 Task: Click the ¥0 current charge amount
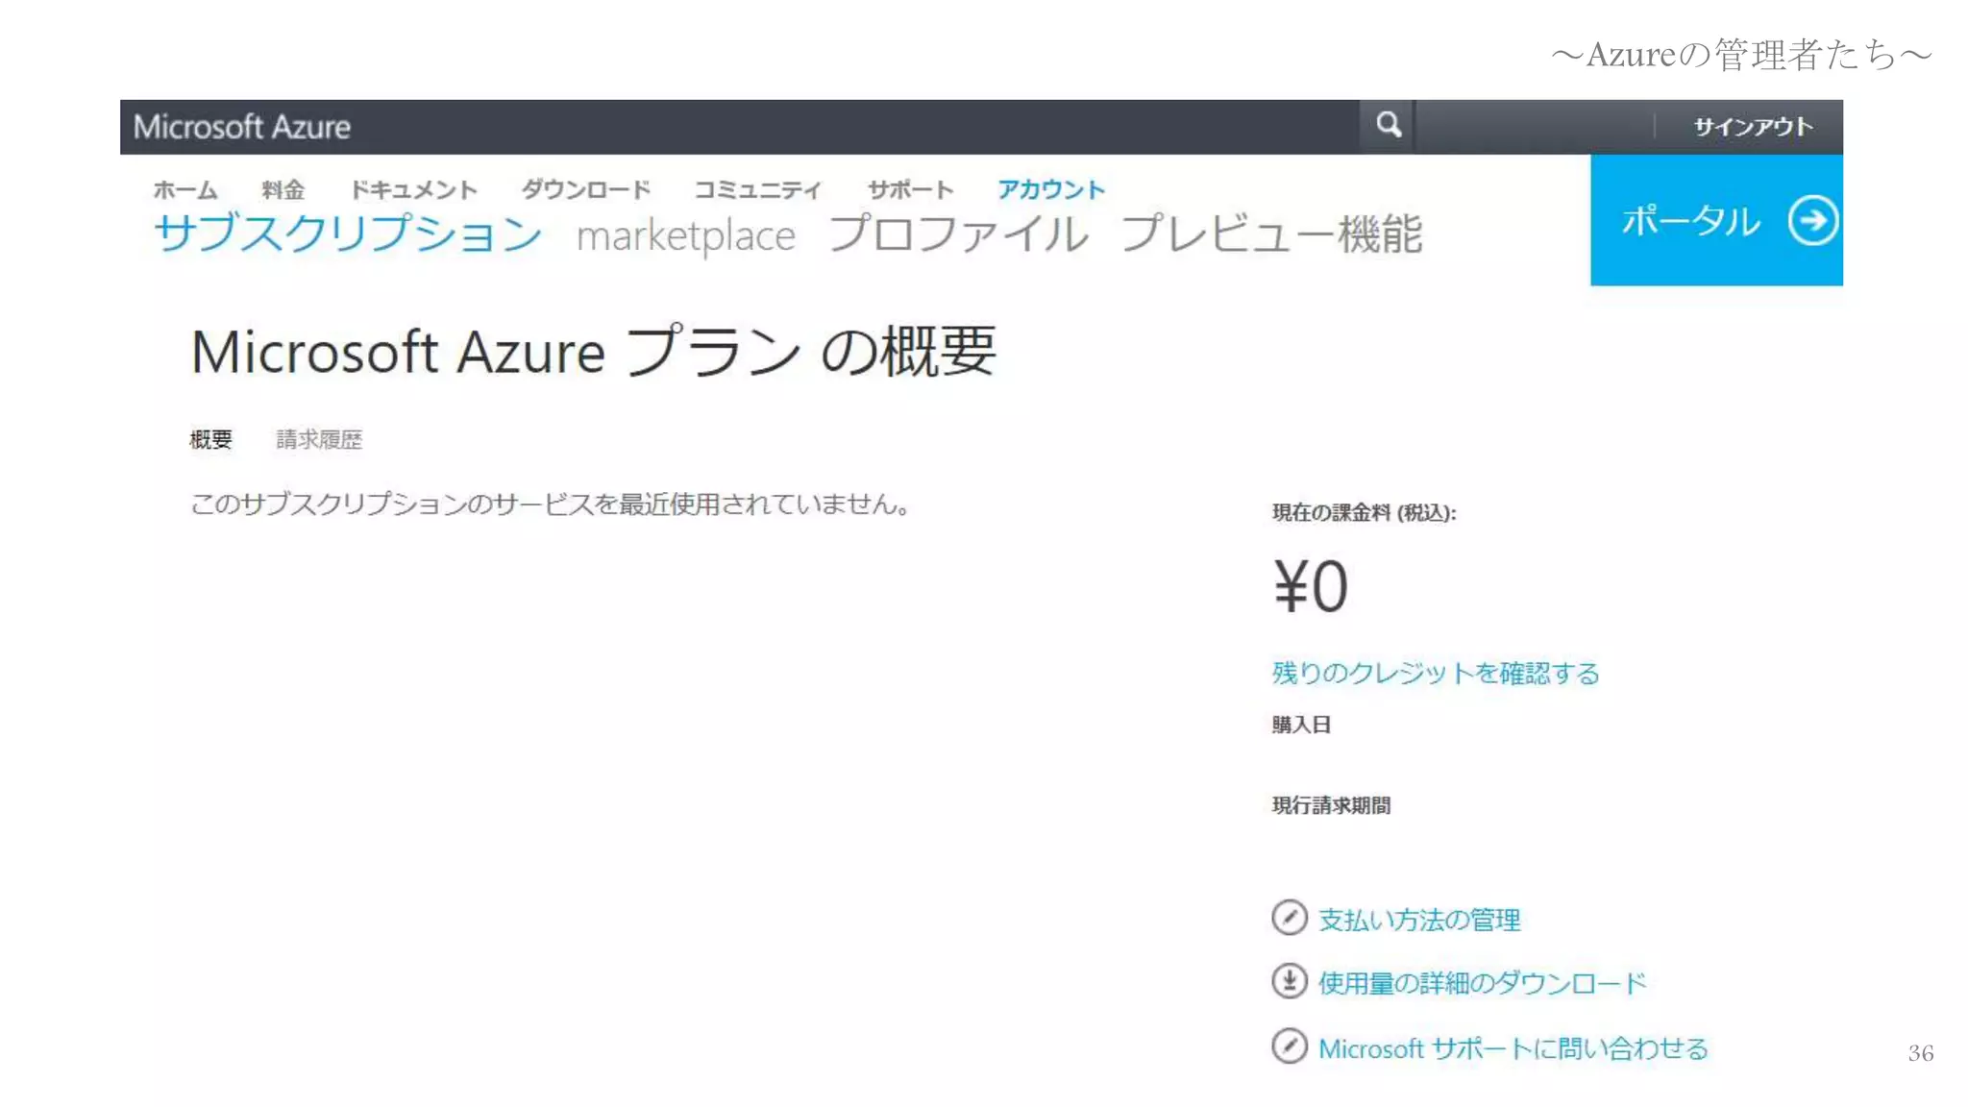(x=1311, y=586)
